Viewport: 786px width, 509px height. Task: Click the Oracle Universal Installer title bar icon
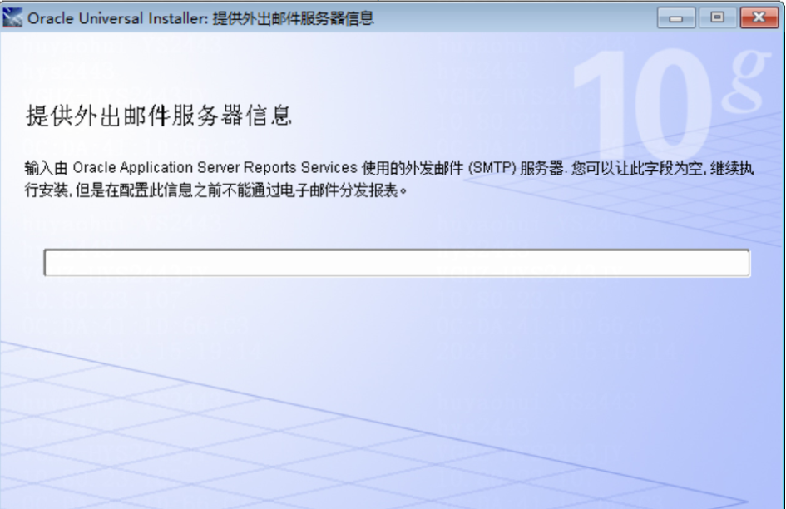point(12,18)
